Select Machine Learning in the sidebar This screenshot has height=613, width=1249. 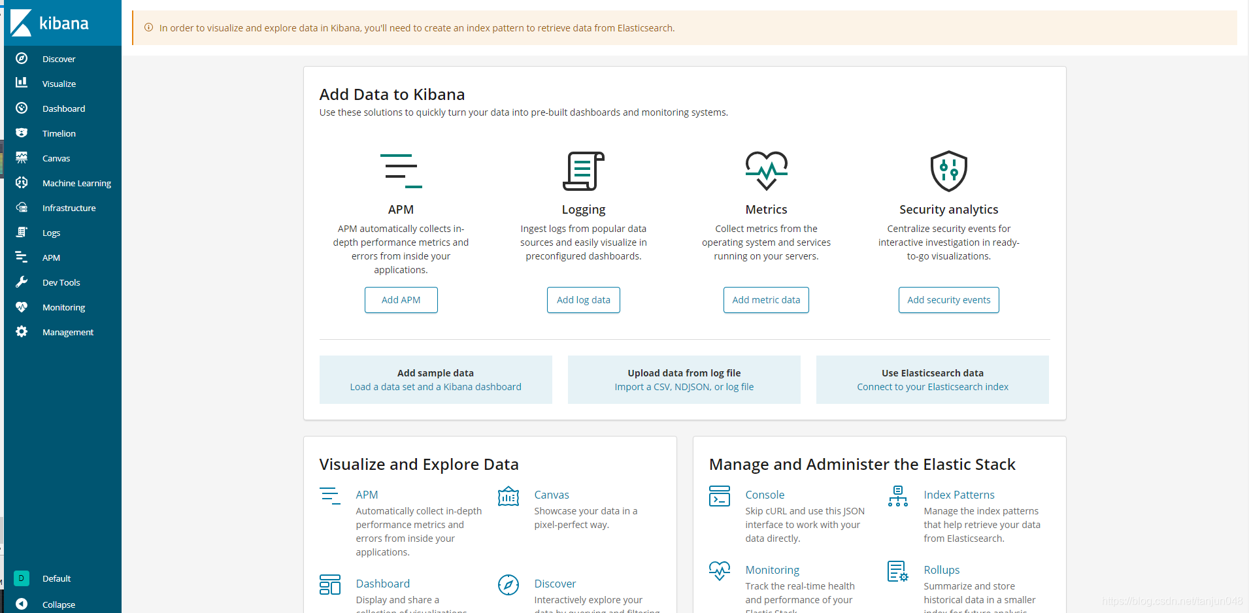tap(76, 183)
